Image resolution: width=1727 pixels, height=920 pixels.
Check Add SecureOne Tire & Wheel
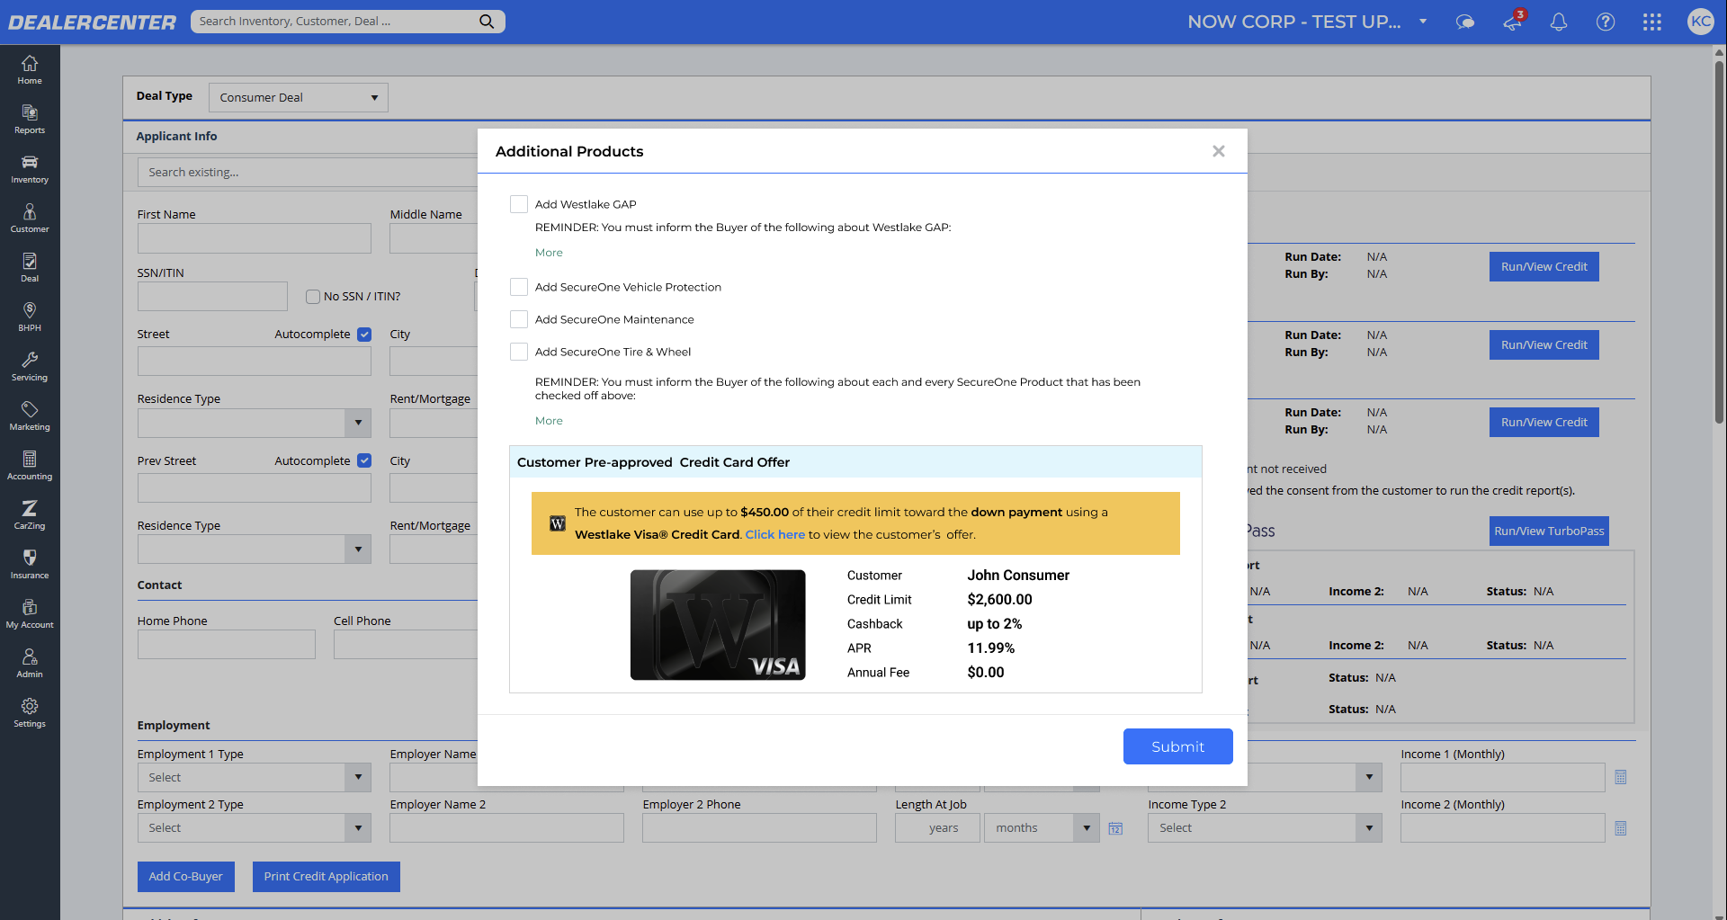pos(519,352)
